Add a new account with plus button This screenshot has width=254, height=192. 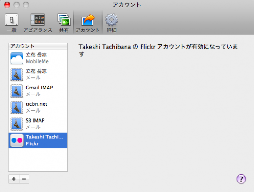pos(14,179)
